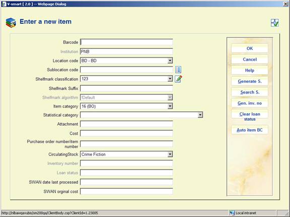The width and height of the screenshot is (290, 217).
Task: Click the Clear loan status button
Action: pos(250,117)
